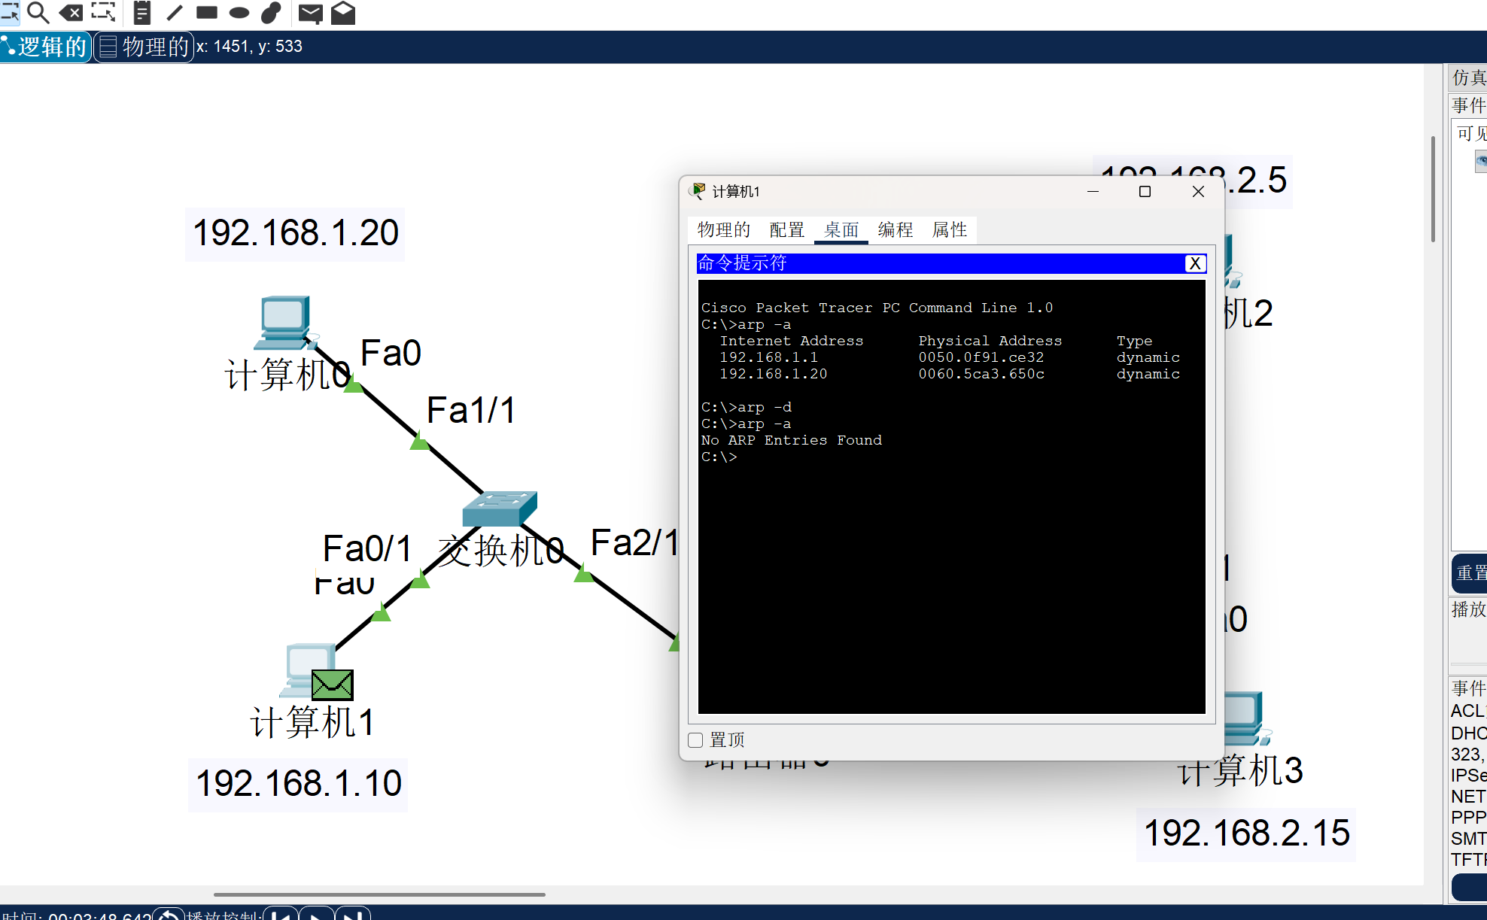Image resolution: width=1487 pixels, height=920 pixels.
Task: Select the Add Complex PDU open envelope
Action: [343, 12]
